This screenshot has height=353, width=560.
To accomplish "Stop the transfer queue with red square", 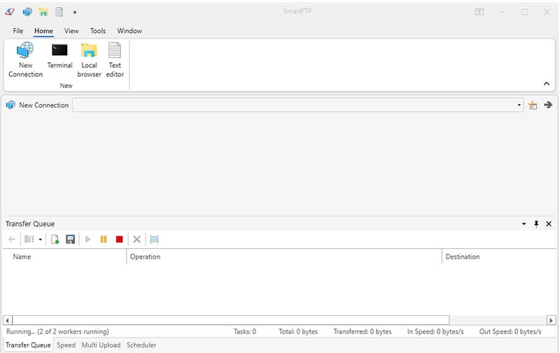I will click(x=119, y=239).
